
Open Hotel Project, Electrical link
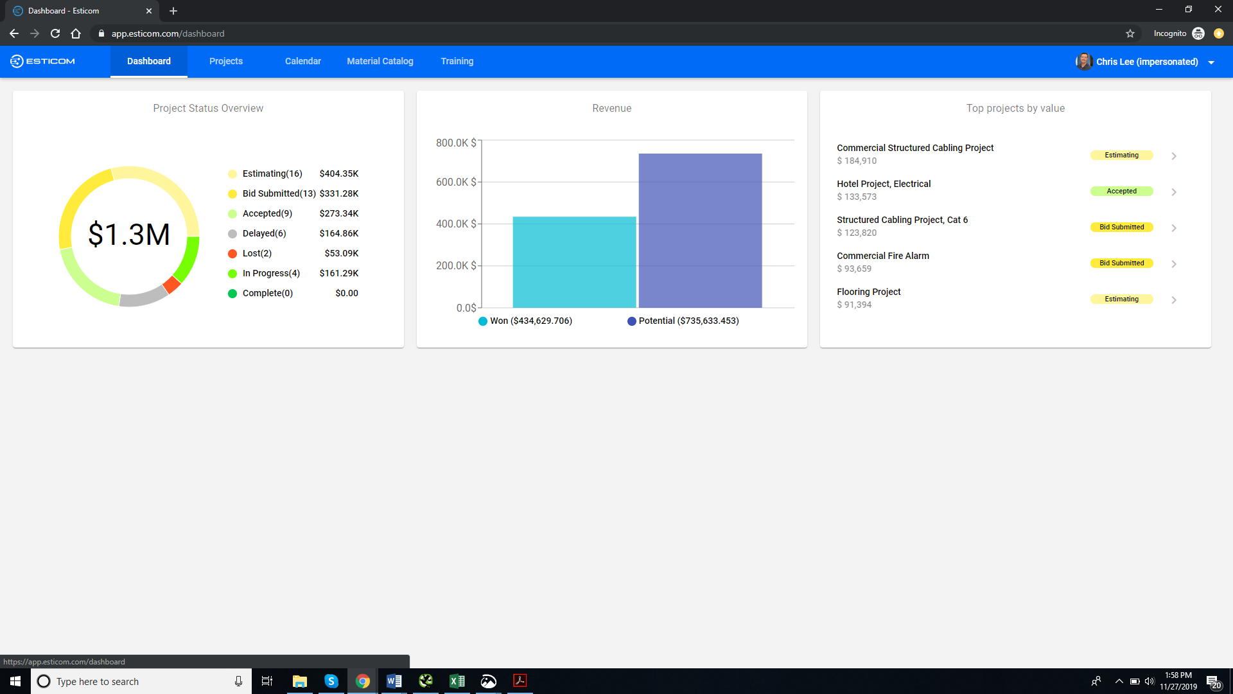coord(883,184)
